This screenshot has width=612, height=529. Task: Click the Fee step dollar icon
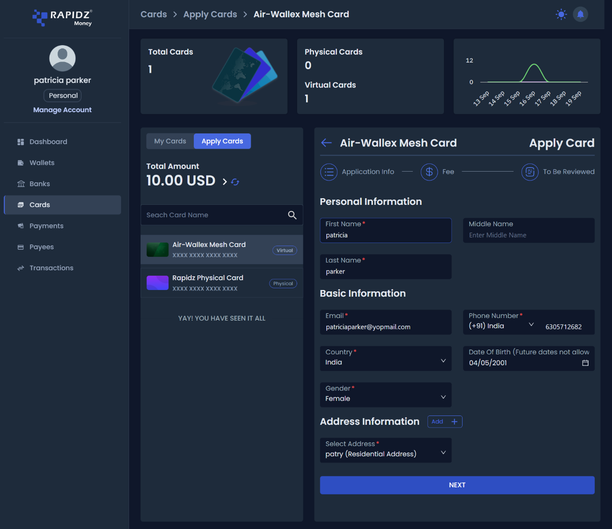pyautogui.click(x=429, y=172)
